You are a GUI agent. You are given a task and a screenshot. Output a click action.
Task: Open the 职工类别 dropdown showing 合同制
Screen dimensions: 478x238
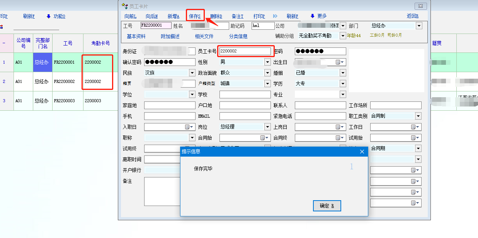coord(418,116)
